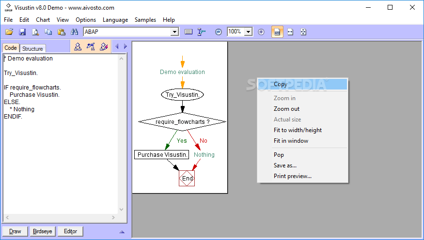Click the 'IF require_flowcharts.' code line
The width and height of the screenshot is (424, 240).
(x=32, y=88)
